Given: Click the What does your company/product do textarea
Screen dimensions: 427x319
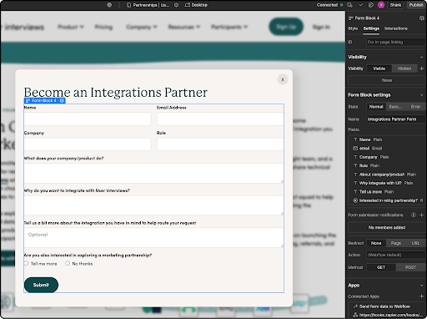Looking at the screenshot, I should pyautogui.click(x=153, y=173).
